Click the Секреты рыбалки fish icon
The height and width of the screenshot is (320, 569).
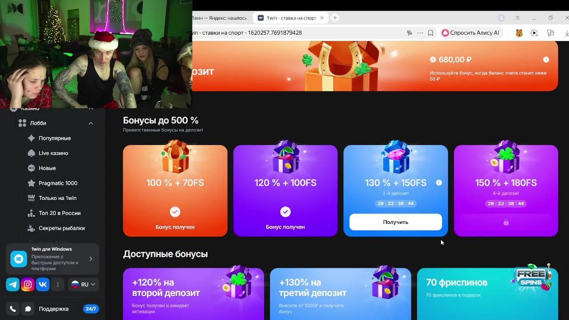tap(31, 228)
